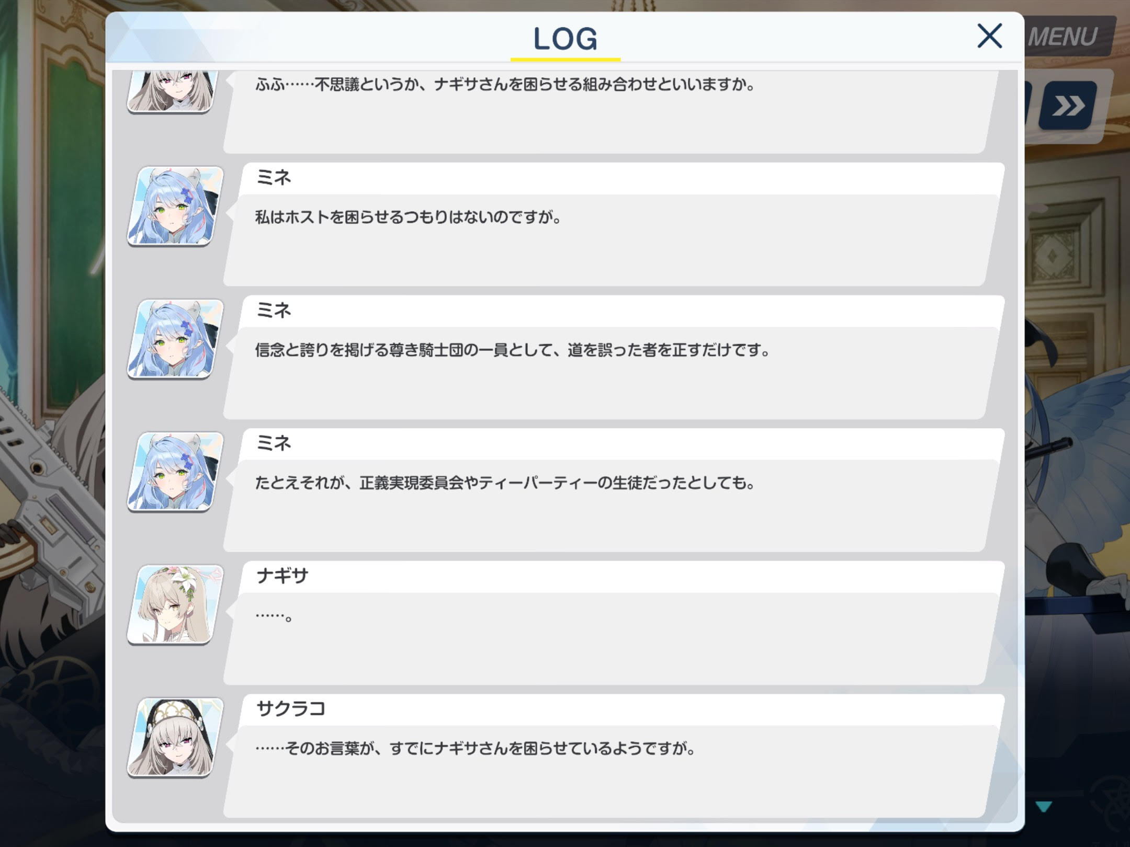Close the LOG window with X
This screenshot has width=1130, height=847.
click(x=989, y=36)
